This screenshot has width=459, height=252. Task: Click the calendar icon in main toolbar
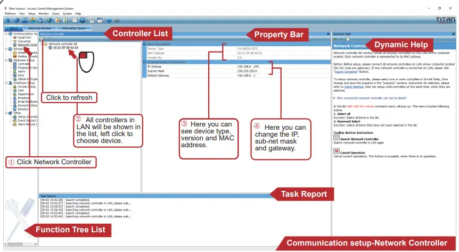click(100, 20)
